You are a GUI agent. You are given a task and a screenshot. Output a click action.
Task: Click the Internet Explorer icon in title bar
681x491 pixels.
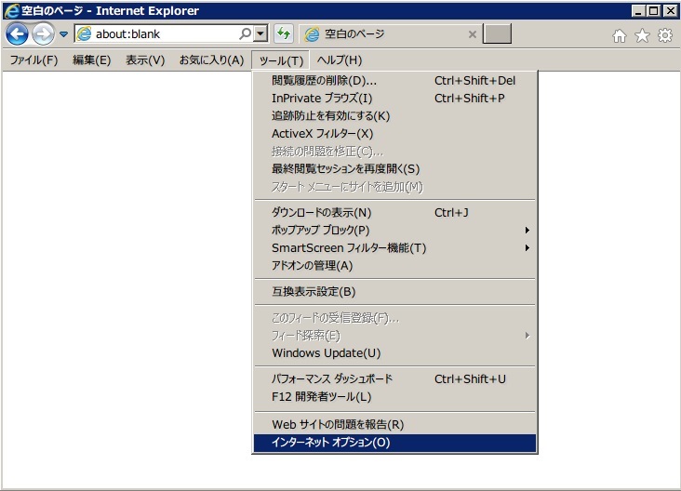11,11
